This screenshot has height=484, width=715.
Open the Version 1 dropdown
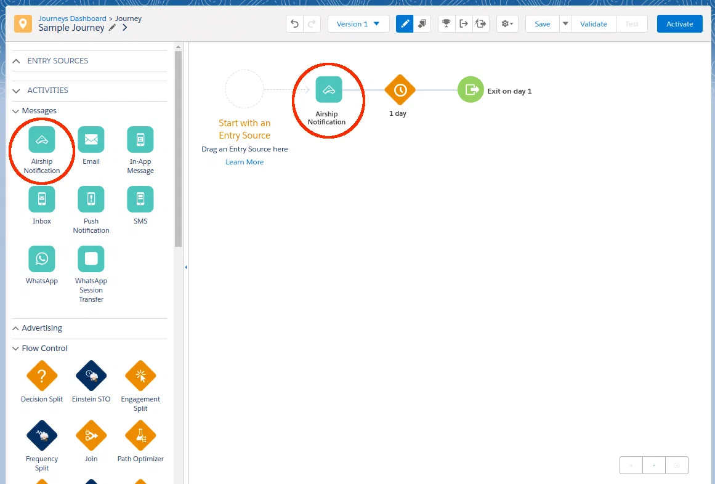click(x=358, y=24)
